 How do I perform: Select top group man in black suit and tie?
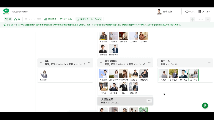pos(103,49)
